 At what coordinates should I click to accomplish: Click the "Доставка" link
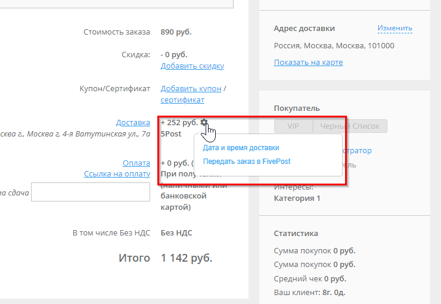133,122
